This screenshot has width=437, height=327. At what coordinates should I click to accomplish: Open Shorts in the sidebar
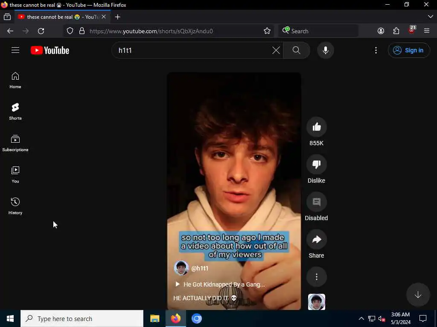click(15, 112)
